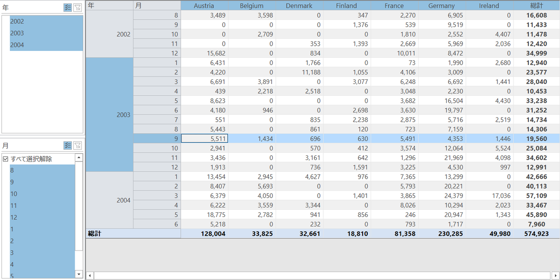Select the 2003 year row group
The width and height of the screenshot is (560, 280).
[x=110, y=115]
